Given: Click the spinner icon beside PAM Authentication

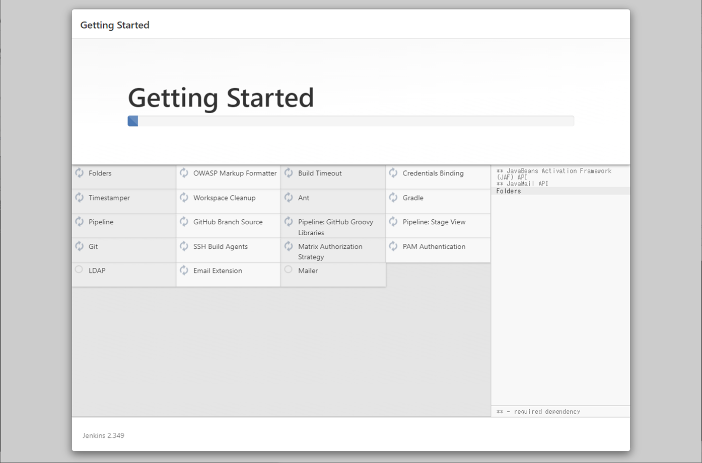Looking at the screenshot, I should point(394,246).
